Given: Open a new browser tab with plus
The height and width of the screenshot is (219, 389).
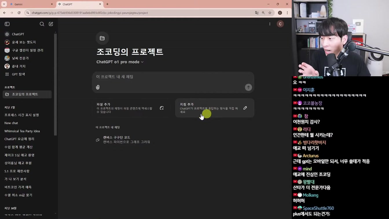Looking at the screenshot, I should coord(107,4).
